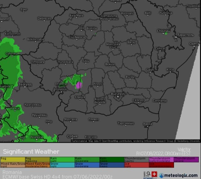Click the Cluj-Napoca city marker
Viewport: 201px width, 179px height.
click(76, 39)
